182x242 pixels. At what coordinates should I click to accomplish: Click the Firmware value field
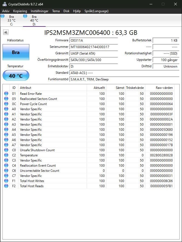[93, 40]
